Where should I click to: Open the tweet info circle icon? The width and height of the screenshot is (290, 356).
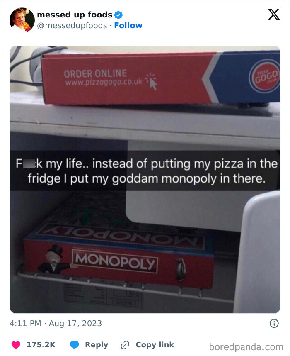[274, 323]
